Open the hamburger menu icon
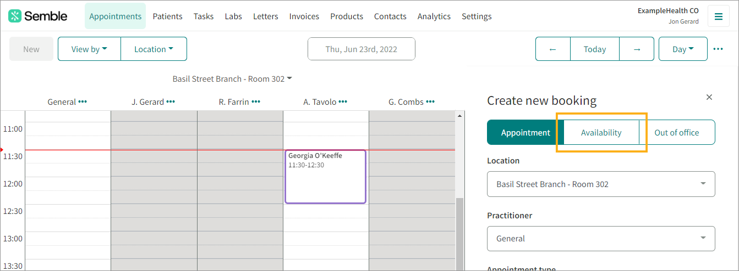Screen dimensions: 739x271 click(718, 16)
